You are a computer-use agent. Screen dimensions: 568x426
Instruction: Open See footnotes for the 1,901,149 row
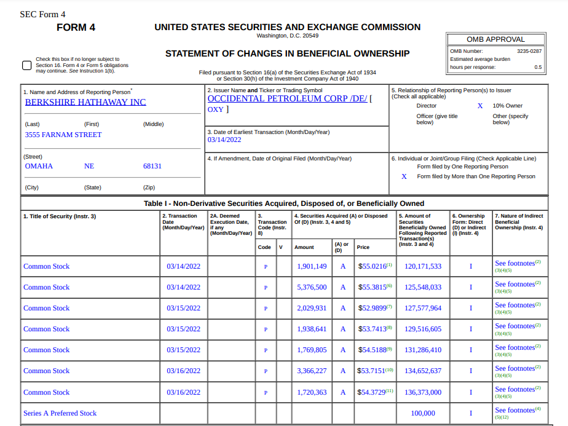click(x=515, y=263)
